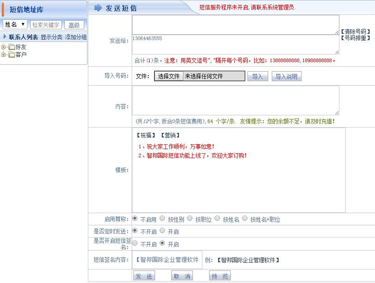Click the 客户 folder icon
The image size is (375, 283).
point(11,55)
